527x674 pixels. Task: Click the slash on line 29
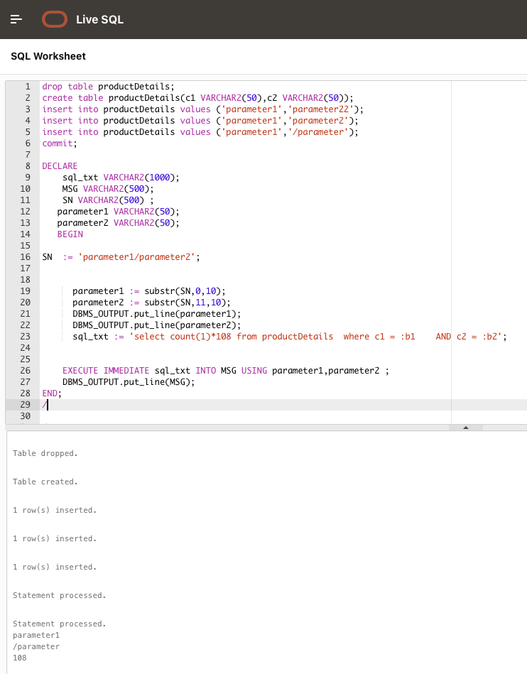click(44, 405)
